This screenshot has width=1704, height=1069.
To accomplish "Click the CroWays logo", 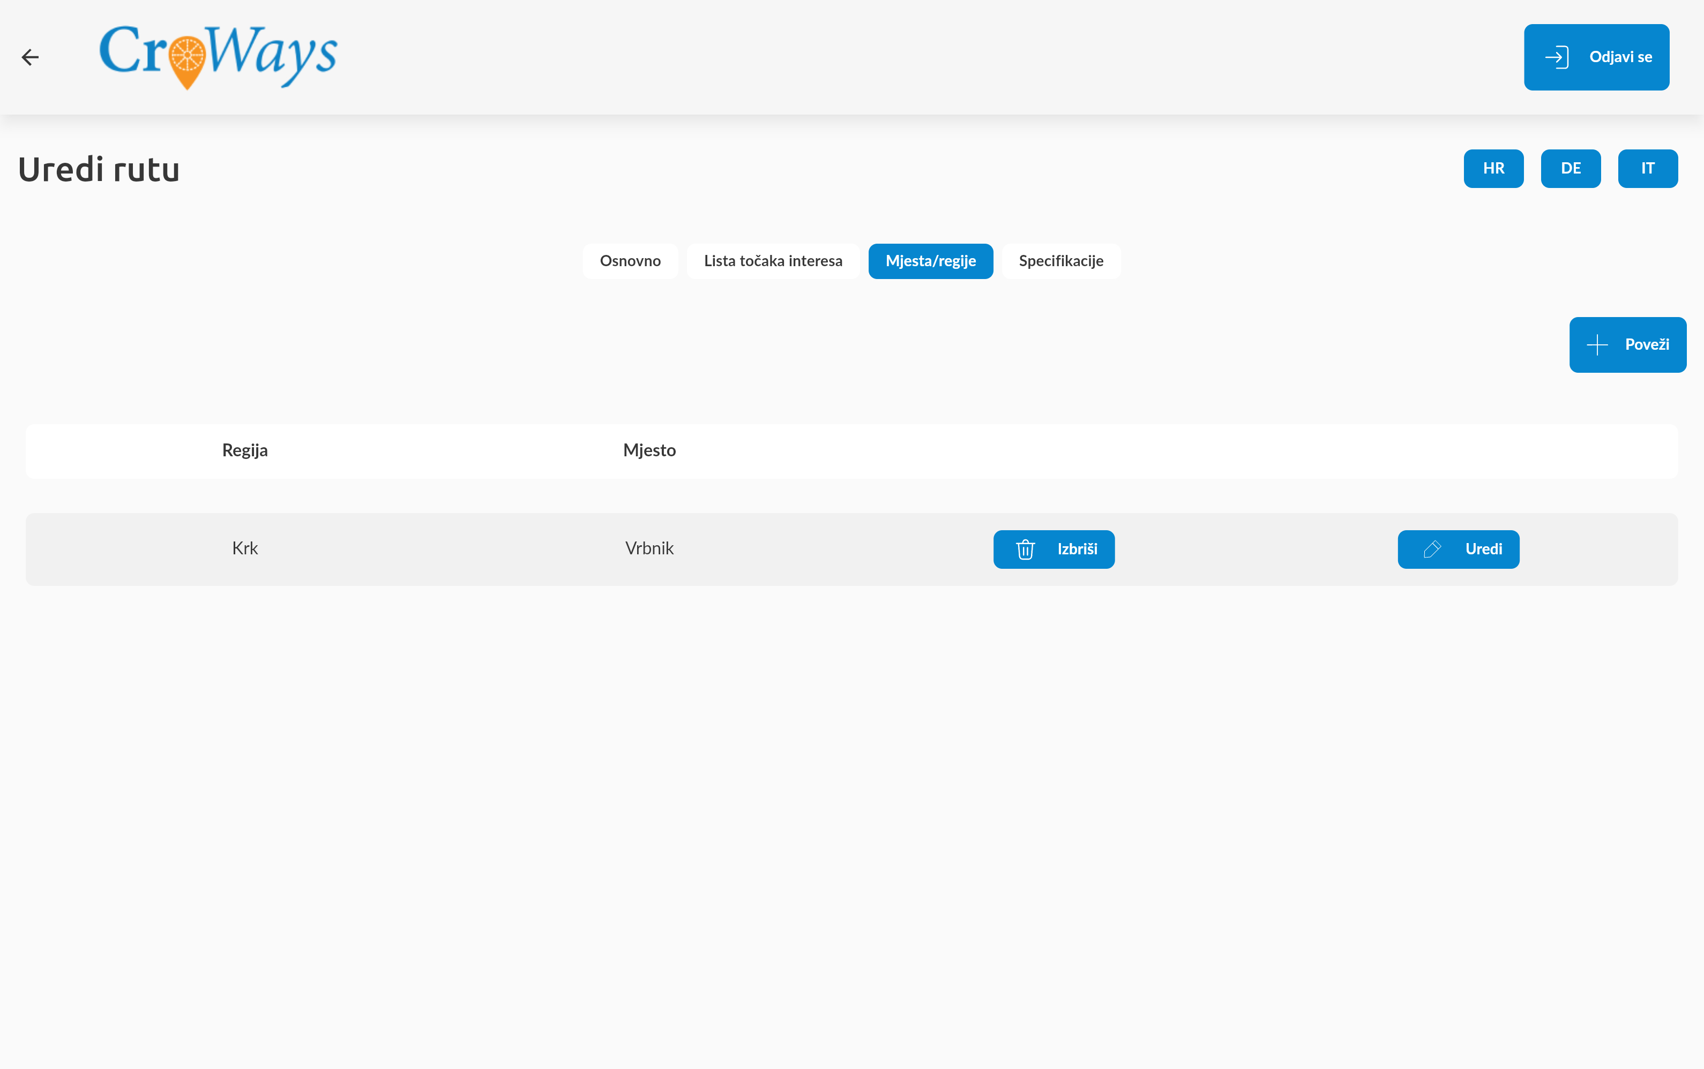I will [218, 57].
